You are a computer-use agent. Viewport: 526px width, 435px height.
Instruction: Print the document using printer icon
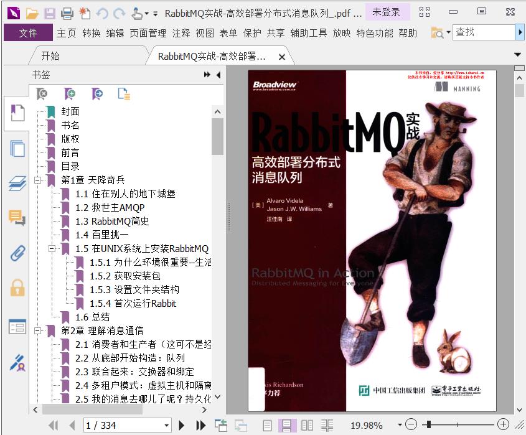[67, 14]
